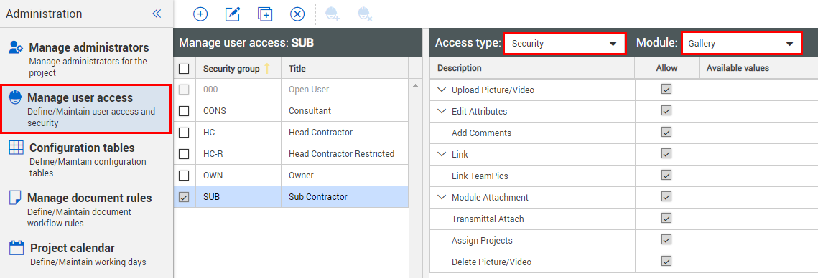Check the HC-R row checkbox
The image size is (818, 278).
pos(184,154)
